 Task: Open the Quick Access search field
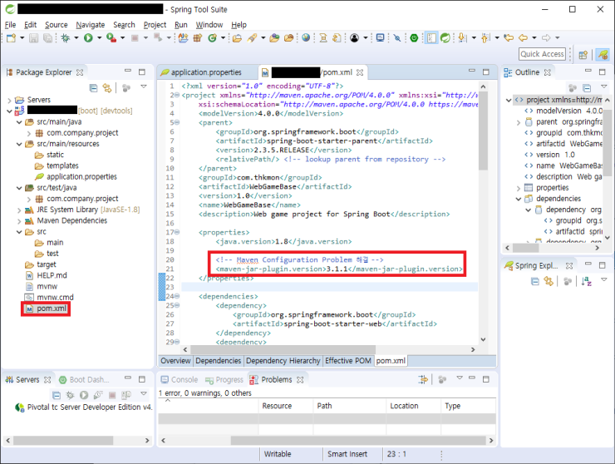click(542, 54)
